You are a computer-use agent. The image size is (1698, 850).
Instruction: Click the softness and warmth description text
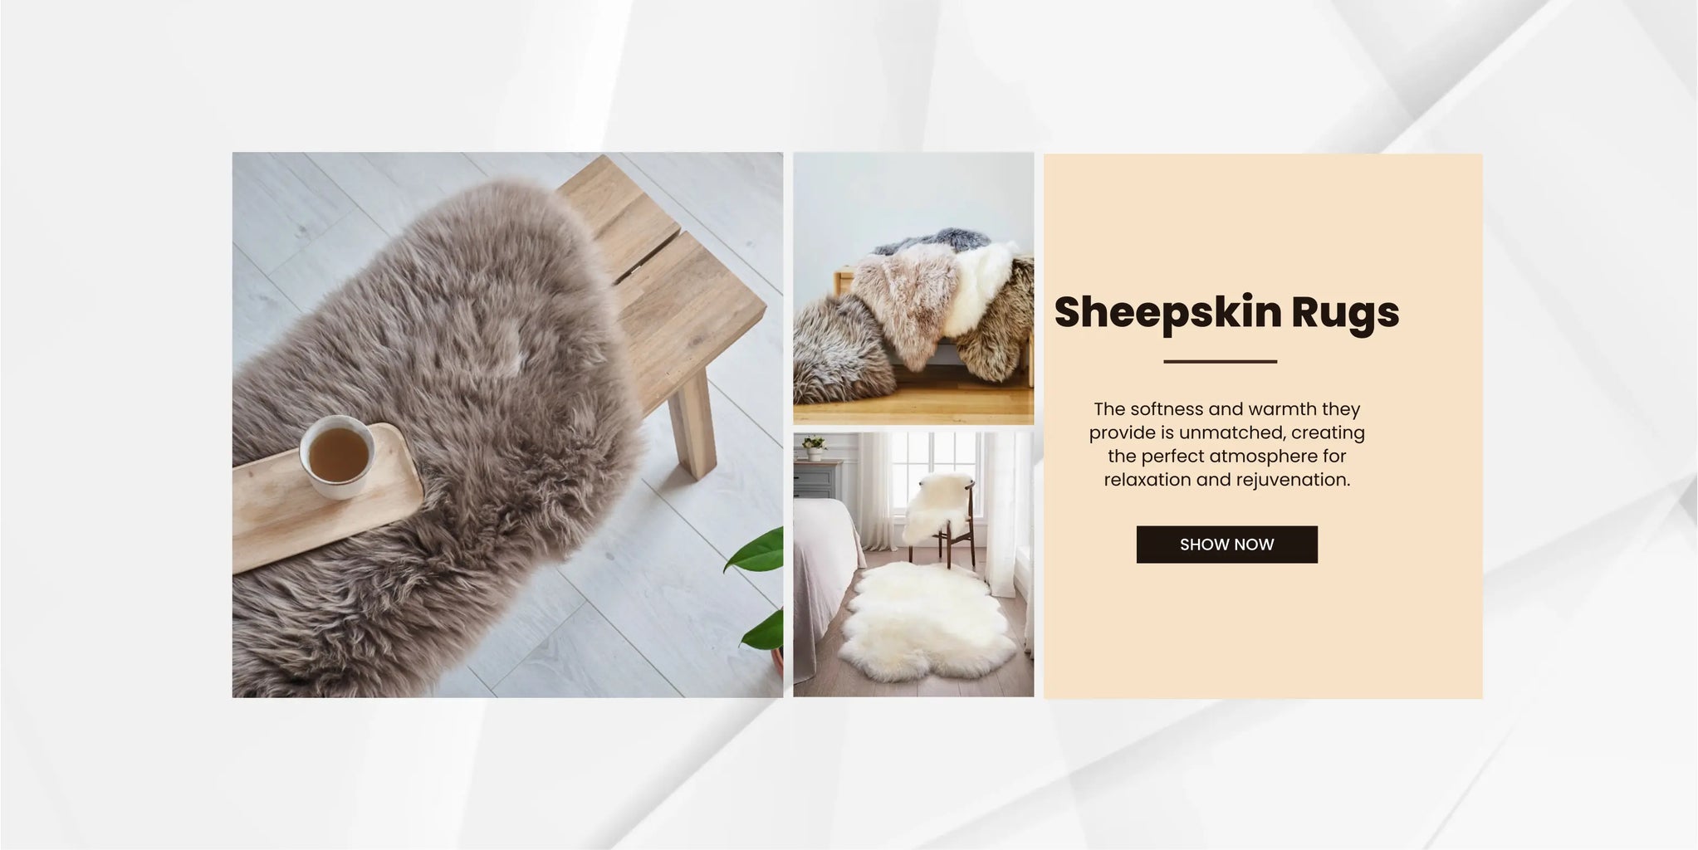[x=1226, y=444]
